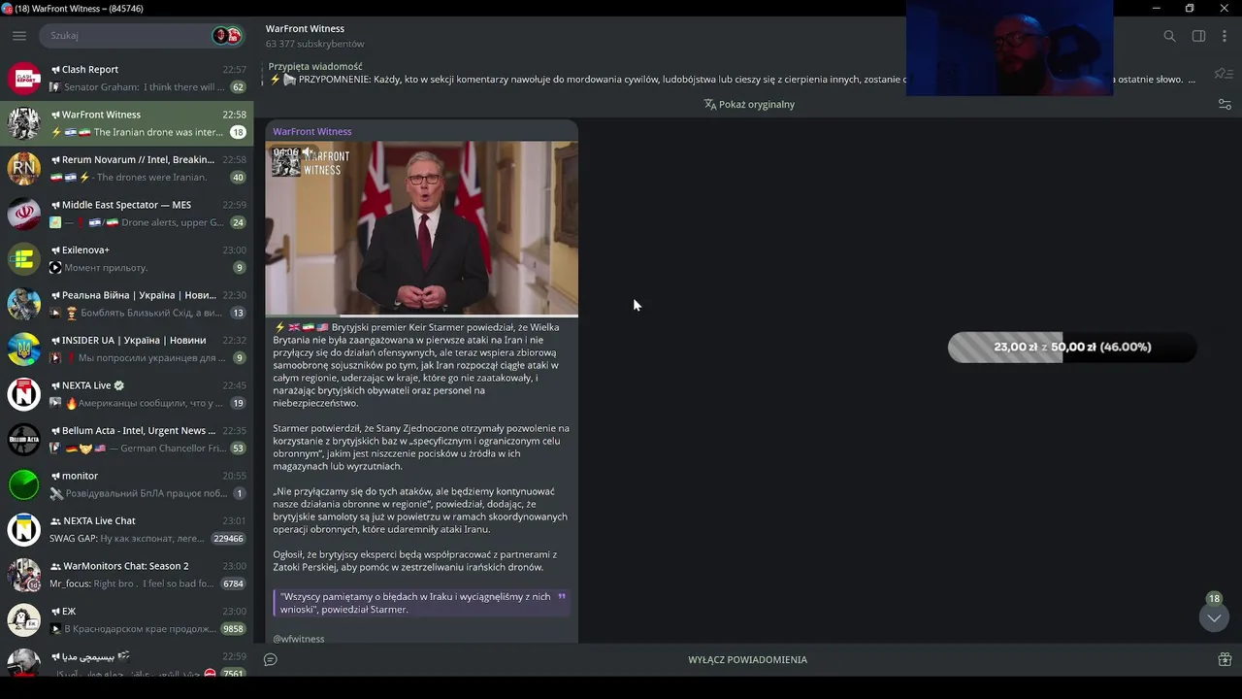This screenshot has height=699, width=1242.
Task: Click the Clash Report avatar
Action: (x=24, y=79)
